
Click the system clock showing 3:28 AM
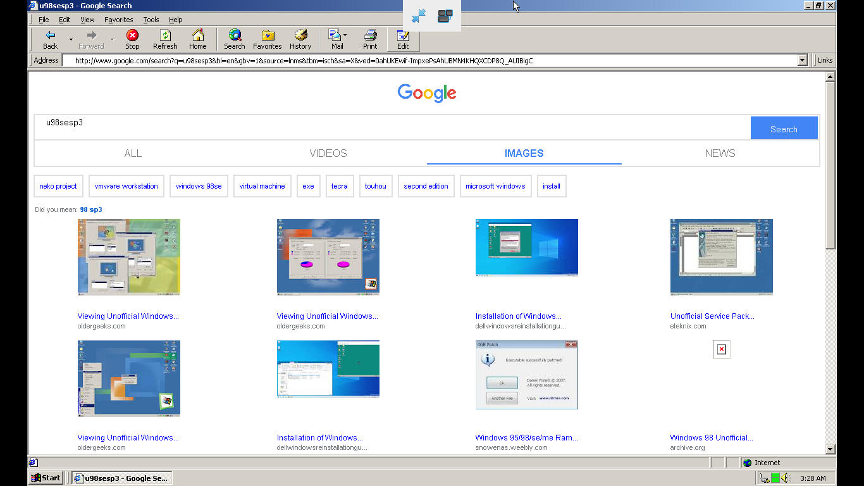(813, 478)
